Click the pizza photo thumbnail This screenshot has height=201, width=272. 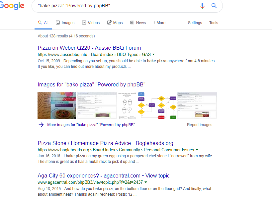(x=57, y=106)
